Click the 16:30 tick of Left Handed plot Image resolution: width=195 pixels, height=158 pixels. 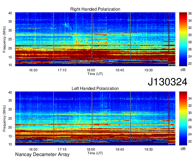pyautogui.click(x=33, y=149)
